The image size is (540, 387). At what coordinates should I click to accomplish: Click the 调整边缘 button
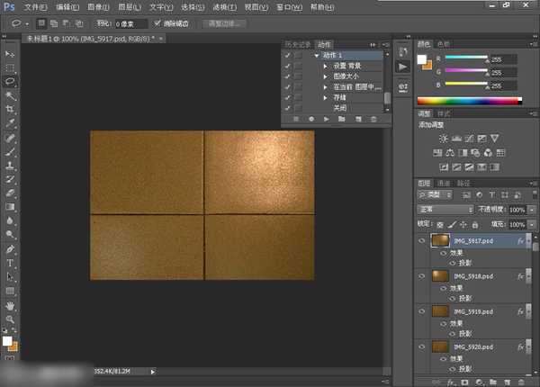(223, 22)
